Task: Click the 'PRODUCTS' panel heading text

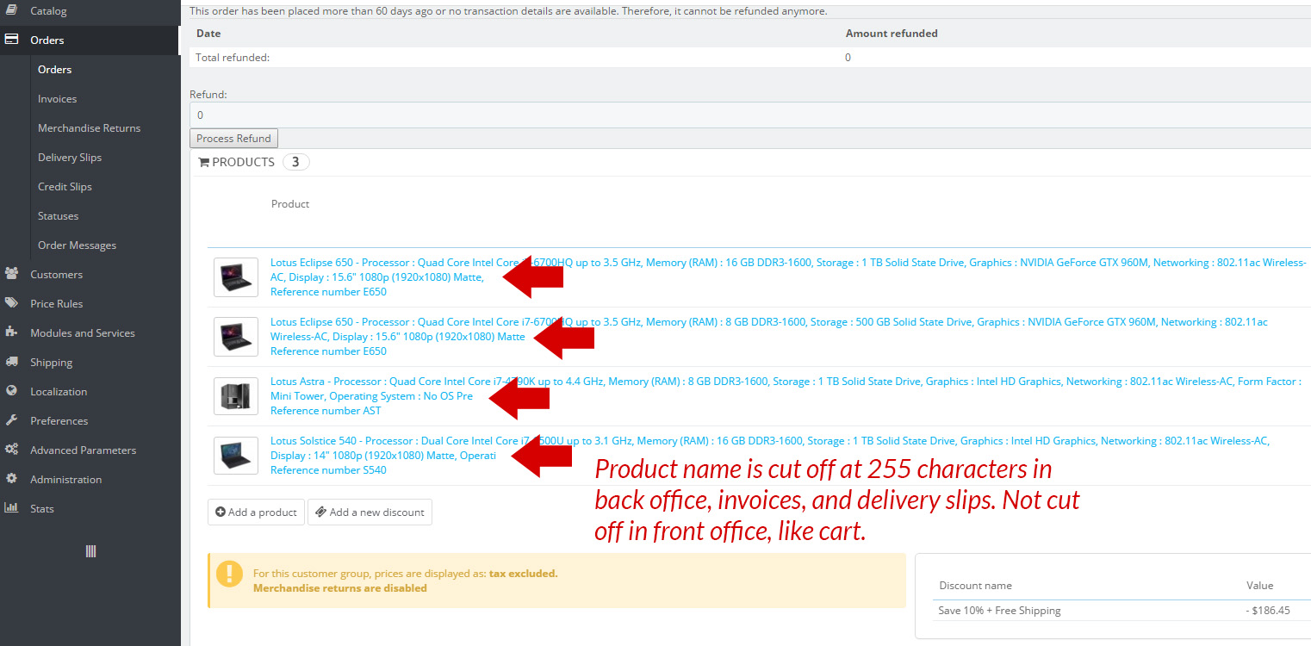Action: [243, 162]
